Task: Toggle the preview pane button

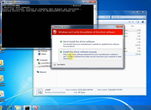Action: [x=138, y=22]
